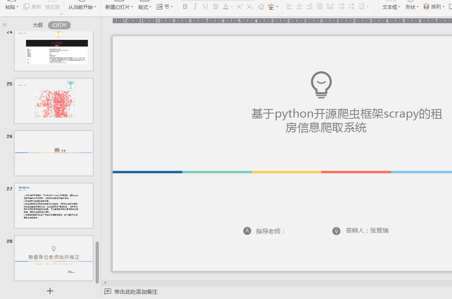Collapse the slide panel with double chevron

[4, 25]
